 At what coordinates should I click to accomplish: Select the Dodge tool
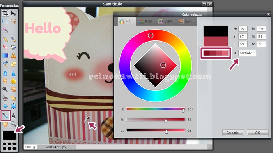(x=5, y=89)
